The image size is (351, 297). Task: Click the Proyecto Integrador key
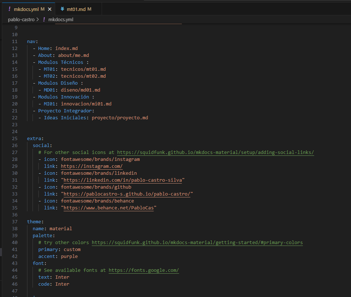[65, 111]
